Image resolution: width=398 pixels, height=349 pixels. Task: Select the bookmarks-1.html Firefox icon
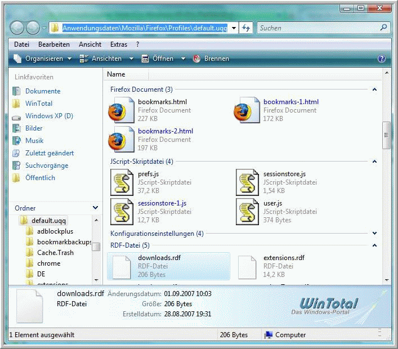click(x=247, y=110)
